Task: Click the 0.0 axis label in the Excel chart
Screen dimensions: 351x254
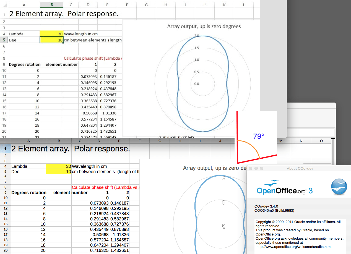Action: [196, 84]
